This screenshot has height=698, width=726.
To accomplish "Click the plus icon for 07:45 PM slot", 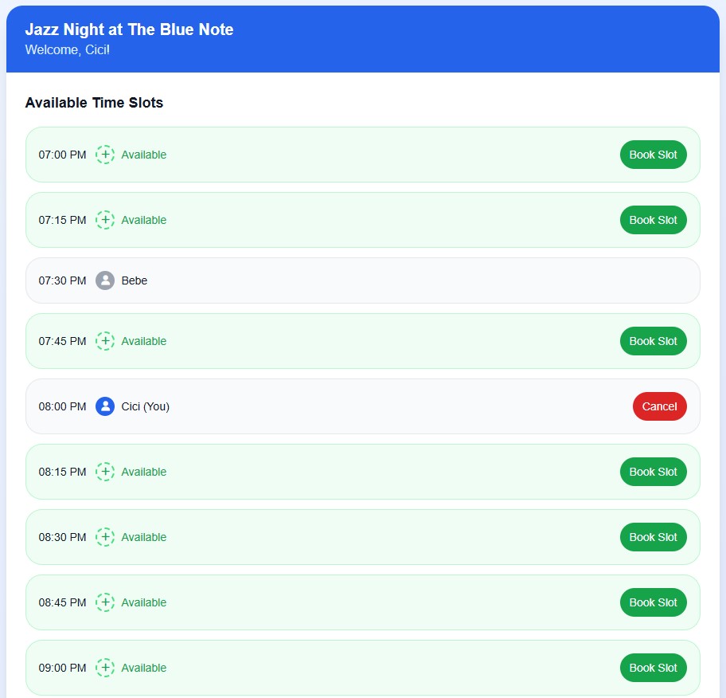I will [105, 341].
